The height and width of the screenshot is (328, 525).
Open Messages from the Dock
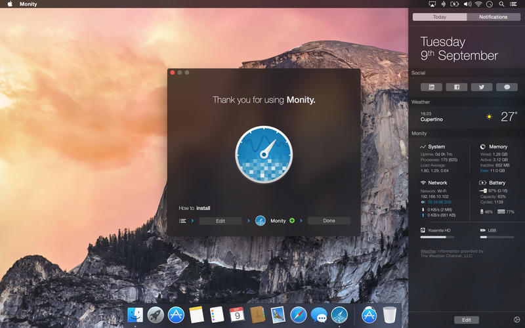coord(319,316)
